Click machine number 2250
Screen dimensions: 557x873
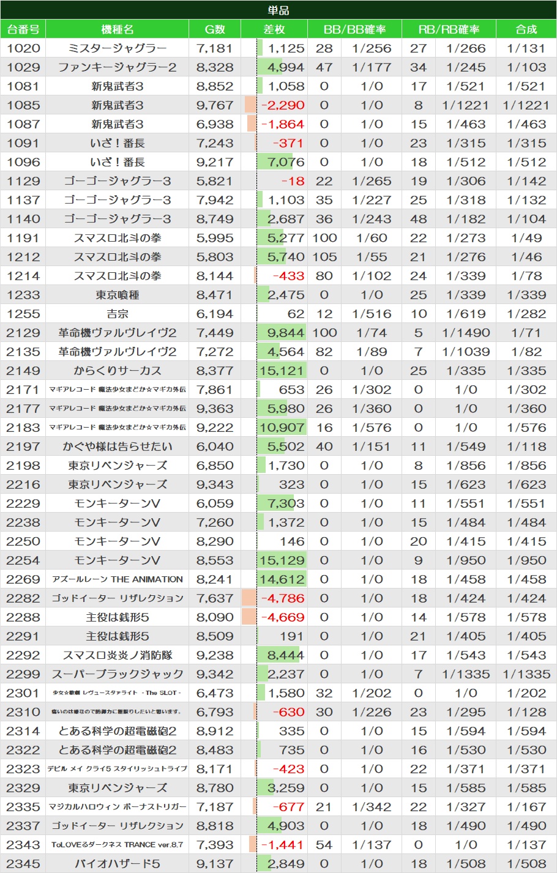[23, 541]
